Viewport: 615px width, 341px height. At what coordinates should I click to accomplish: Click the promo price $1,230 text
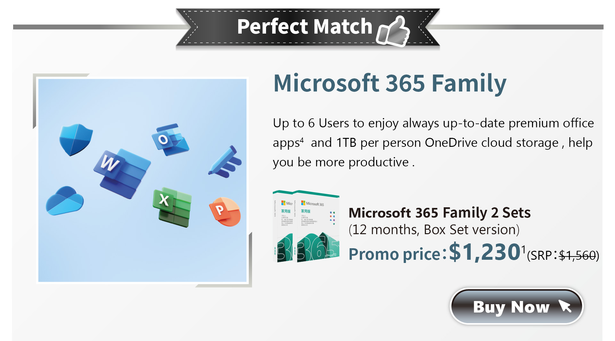pos(485,252)
